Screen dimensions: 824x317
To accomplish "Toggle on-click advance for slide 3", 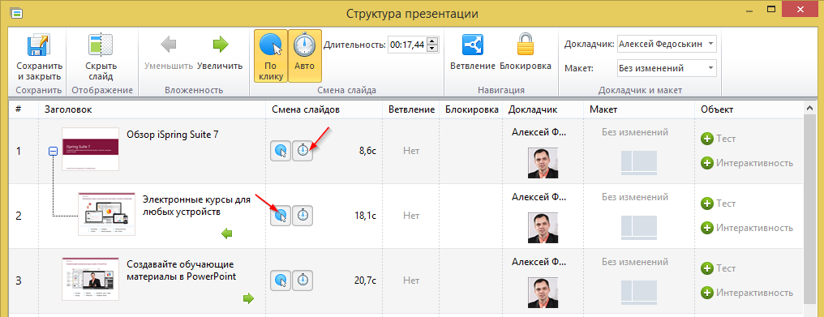I will pos(281,281).
